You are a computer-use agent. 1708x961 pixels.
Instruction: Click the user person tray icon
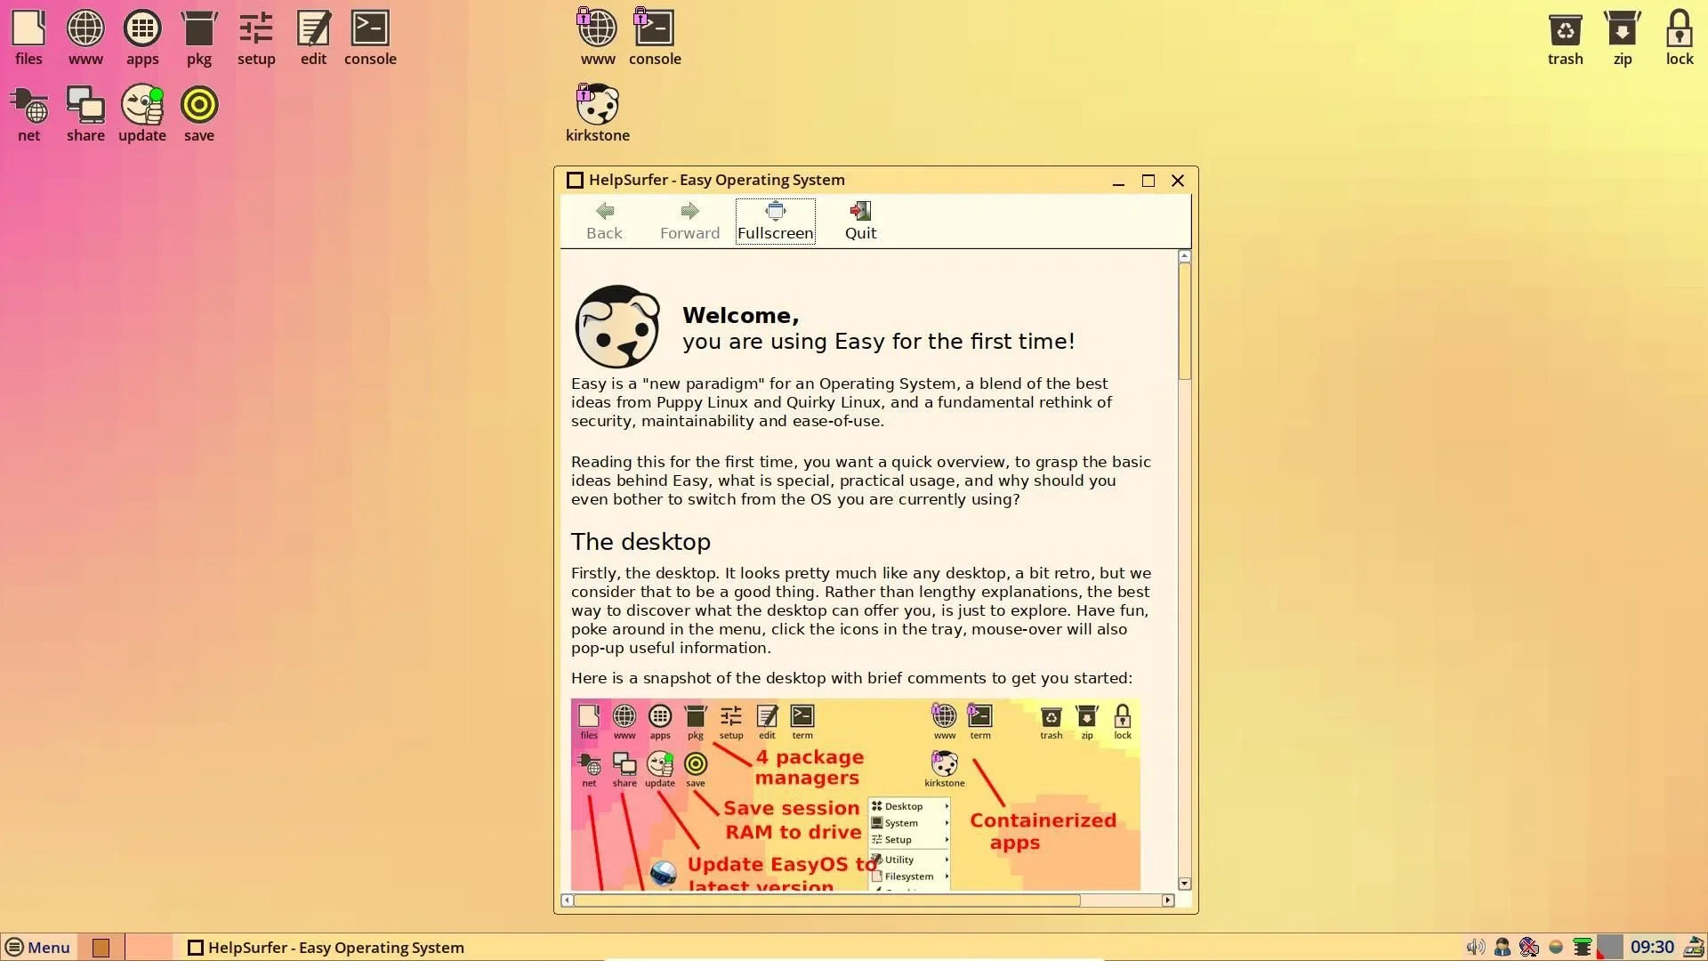coord(1502,948)
